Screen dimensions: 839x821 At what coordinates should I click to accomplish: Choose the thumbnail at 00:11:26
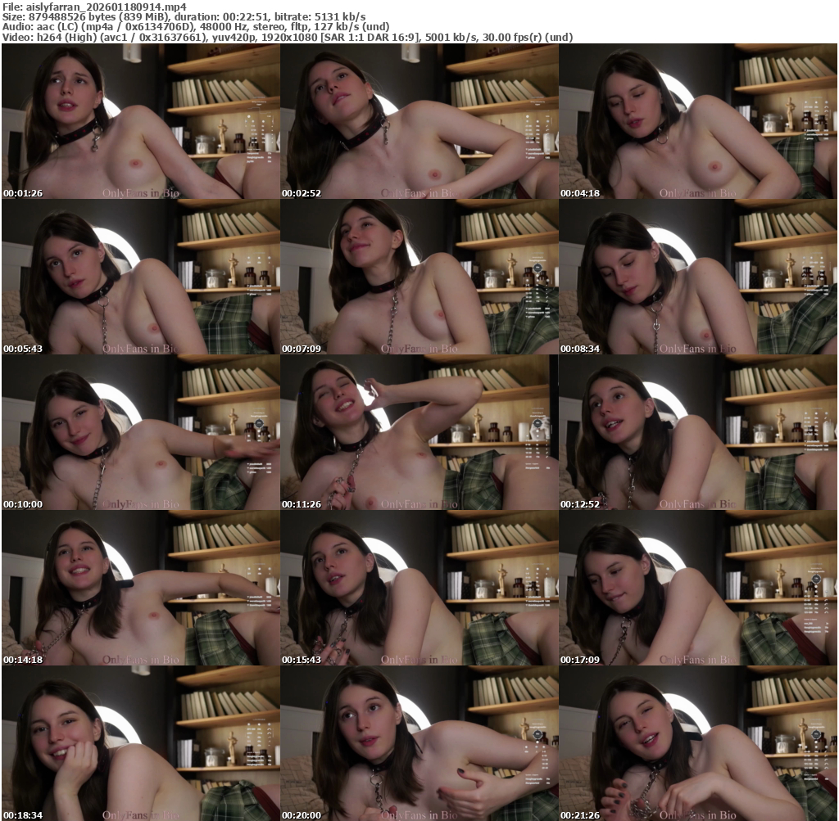pos(419,432)
